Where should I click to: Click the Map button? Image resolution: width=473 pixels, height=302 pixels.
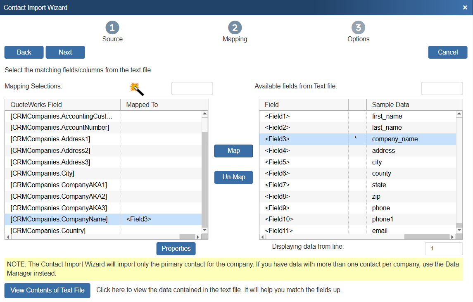click(233, 151)
